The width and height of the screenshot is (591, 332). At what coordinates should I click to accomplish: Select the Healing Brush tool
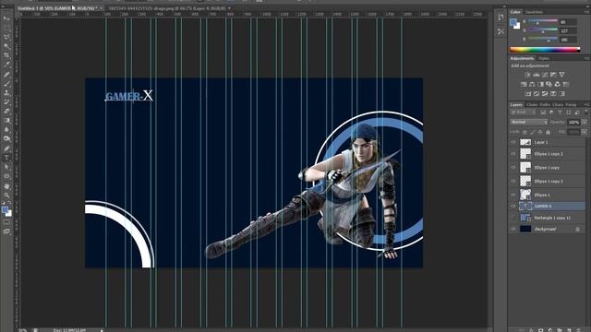[6, 74]
